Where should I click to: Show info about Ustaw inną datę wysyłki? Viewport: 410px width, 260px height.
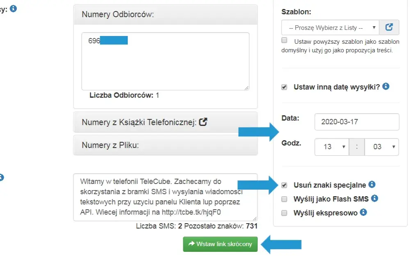(x=386, y=86)
